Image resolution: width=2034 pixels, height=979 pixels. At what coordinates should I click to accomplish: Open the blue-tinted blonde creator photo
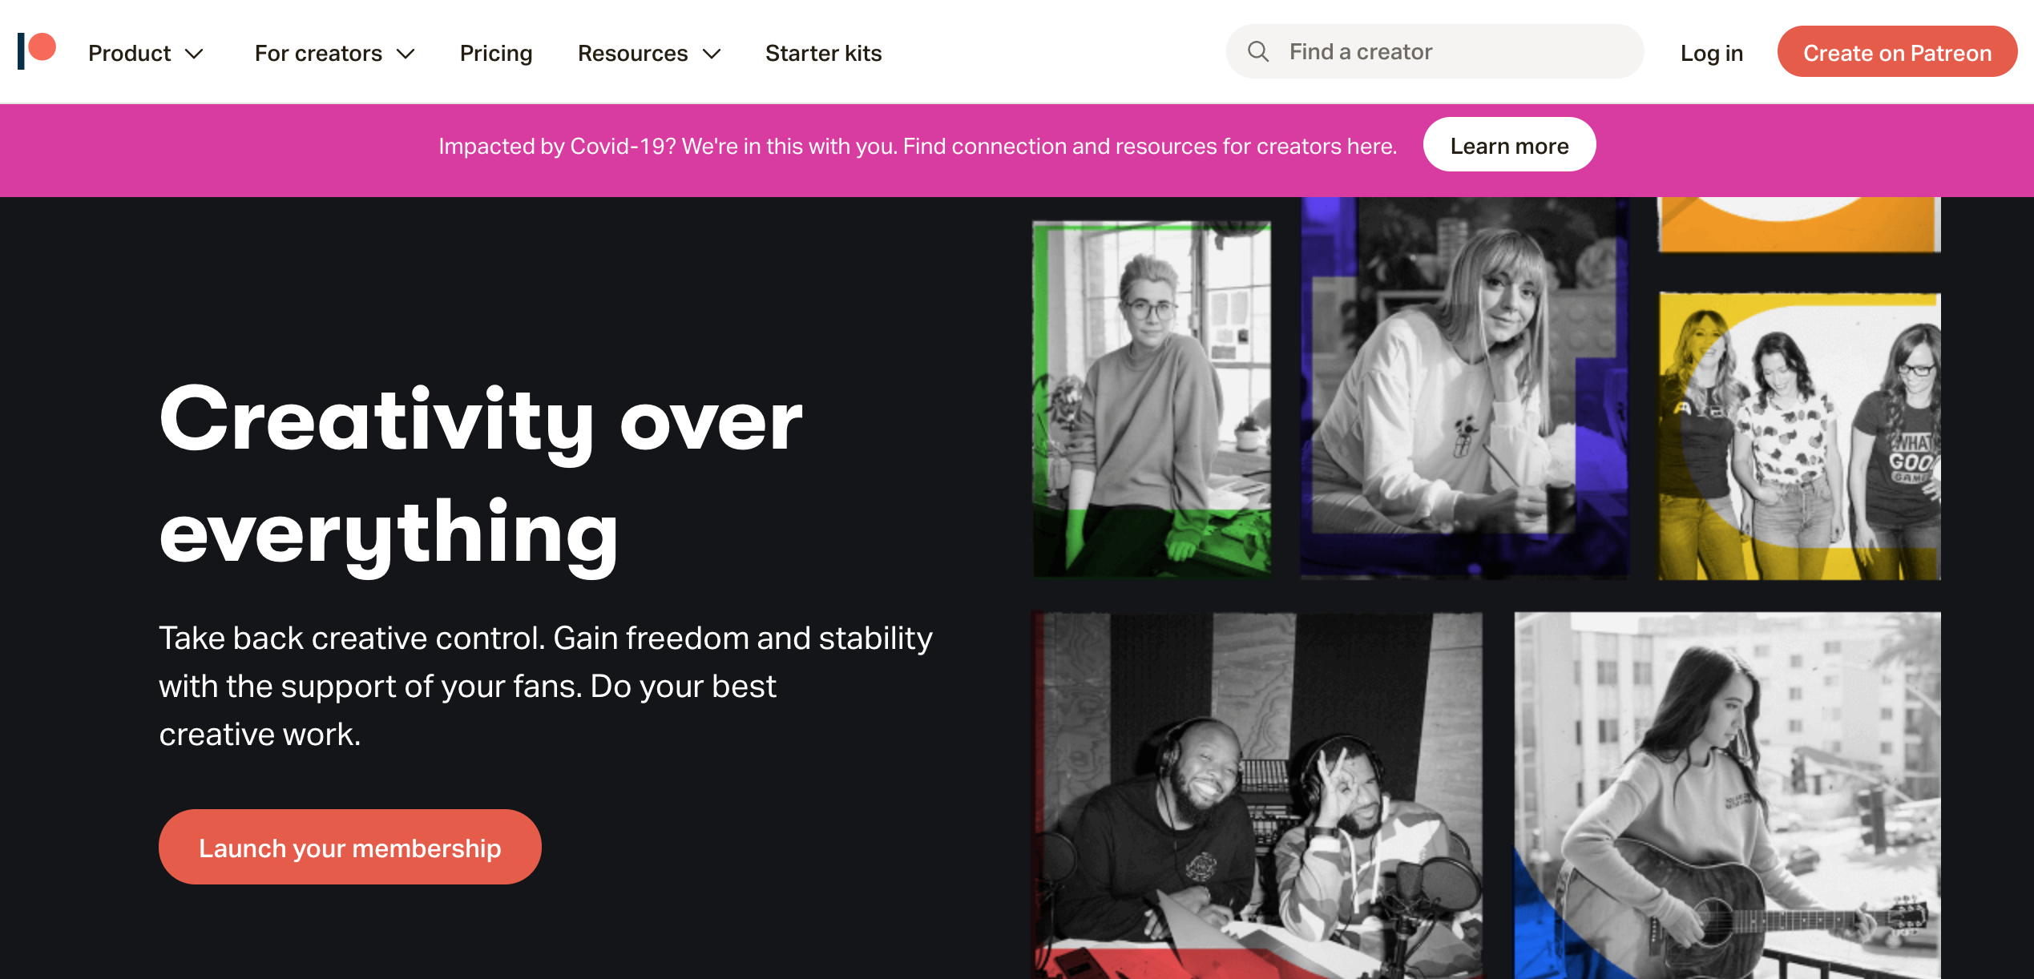point(1464,388)
